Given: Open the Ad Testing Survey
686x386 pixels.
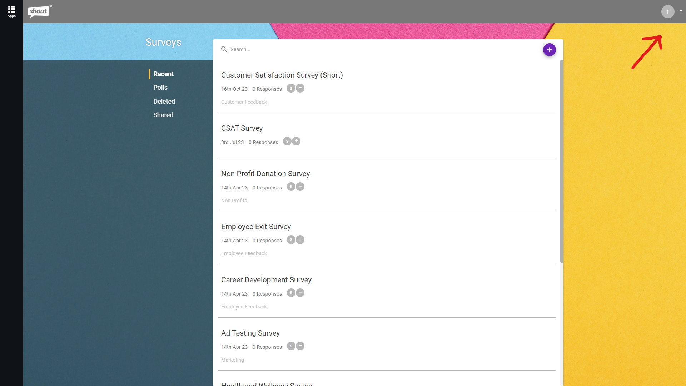Looking at the screenshot, I should [x=250, y=333].
